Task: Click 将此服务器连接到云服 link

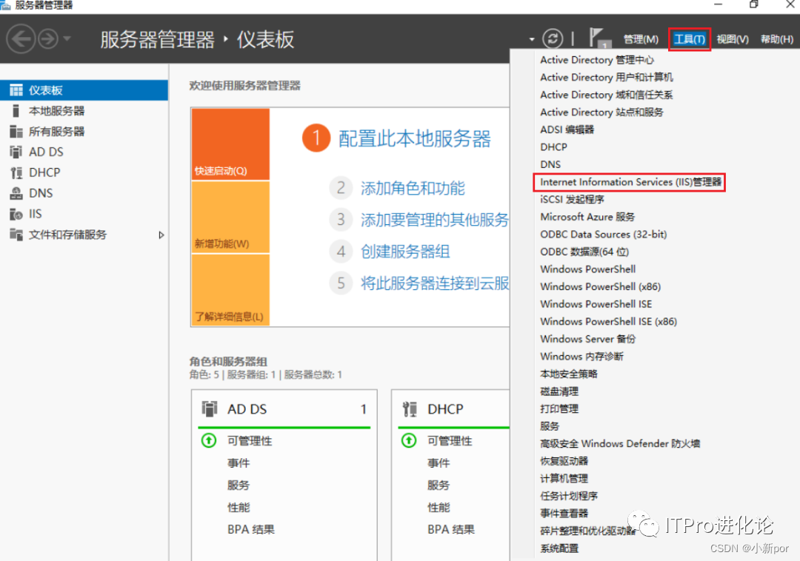Action: tap(435, 283)
